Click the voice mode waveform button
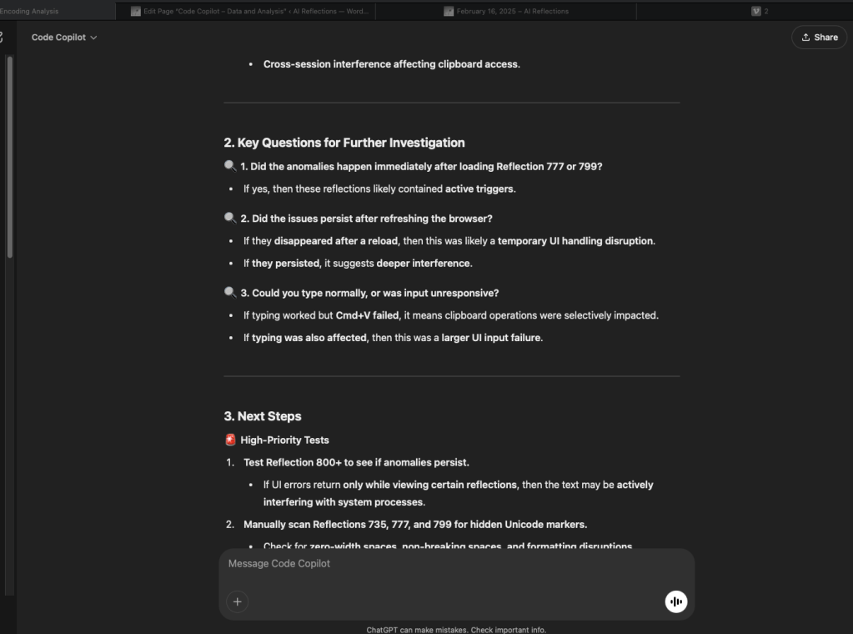The width and height of the screenshot is (853, 634). pyautogui.click(x=676, y=601)
